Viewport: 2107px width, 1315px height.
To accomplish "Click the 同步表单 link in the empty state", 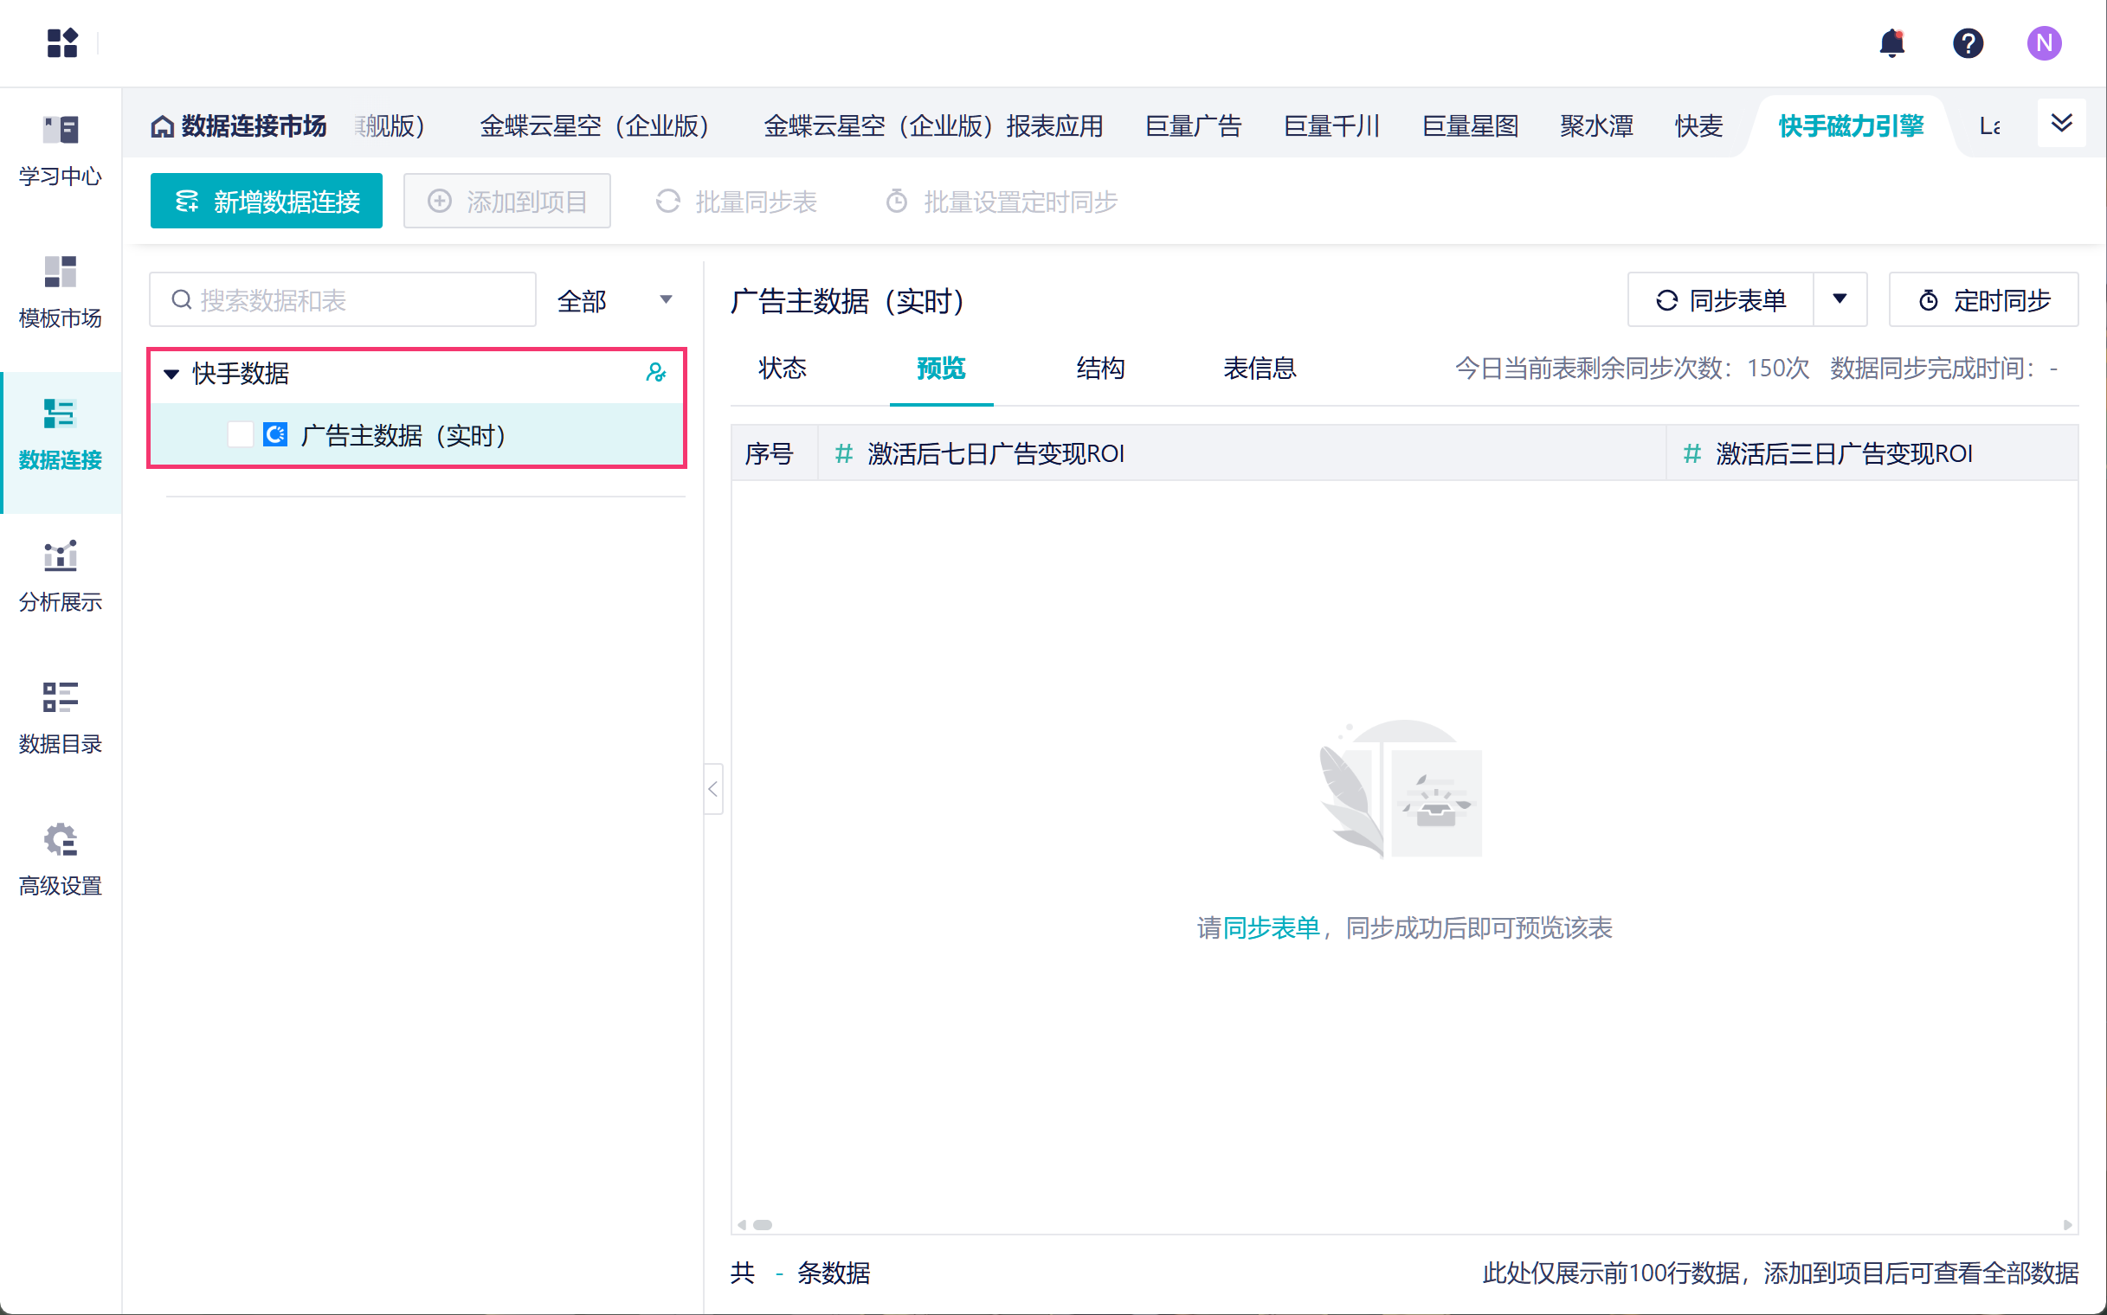I will point(1272,928).
